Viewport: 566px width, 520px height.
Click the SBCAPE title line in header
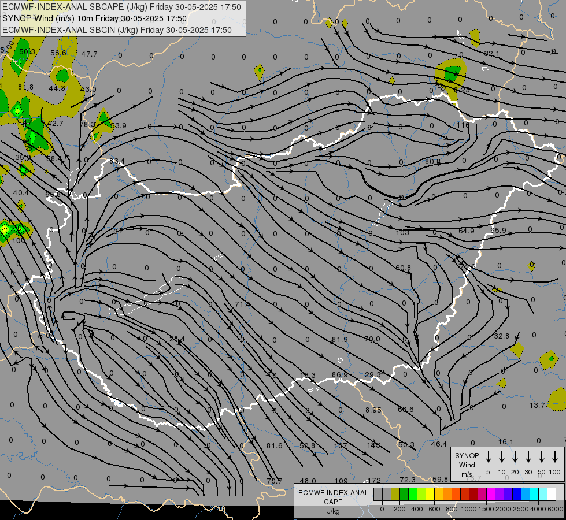121,7
